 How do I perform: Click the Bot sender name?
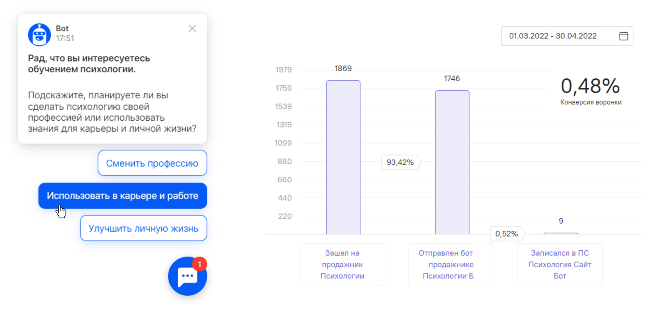(62, 28)
